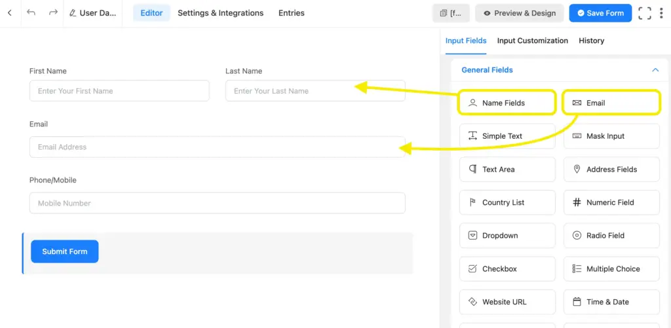Image resolution: width=671 pixels, height=328 pixels.
Task: Go back using the left chevron icon
Action: pyautogui.click(x=10, y=13)
